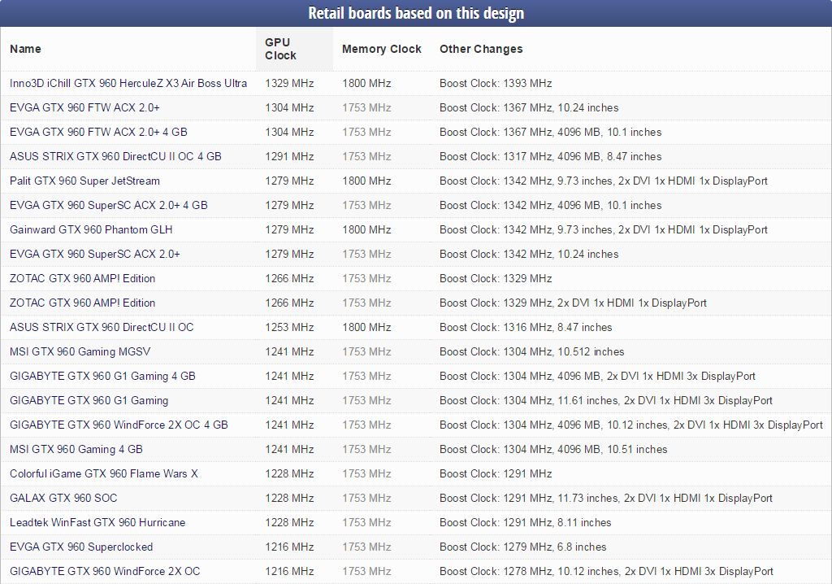
Task: Sort table by Name column header
Action: (25, 49)
